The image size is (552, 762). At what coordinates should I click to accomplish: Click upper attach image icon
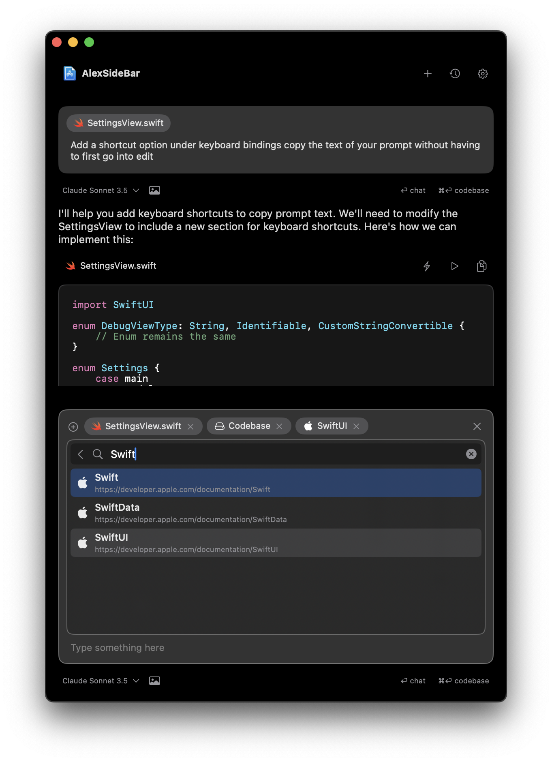(x=154, y=190)
